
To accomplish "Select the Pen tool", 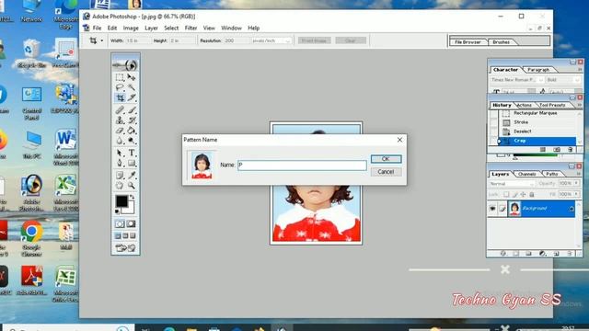I will click(120, 163).
